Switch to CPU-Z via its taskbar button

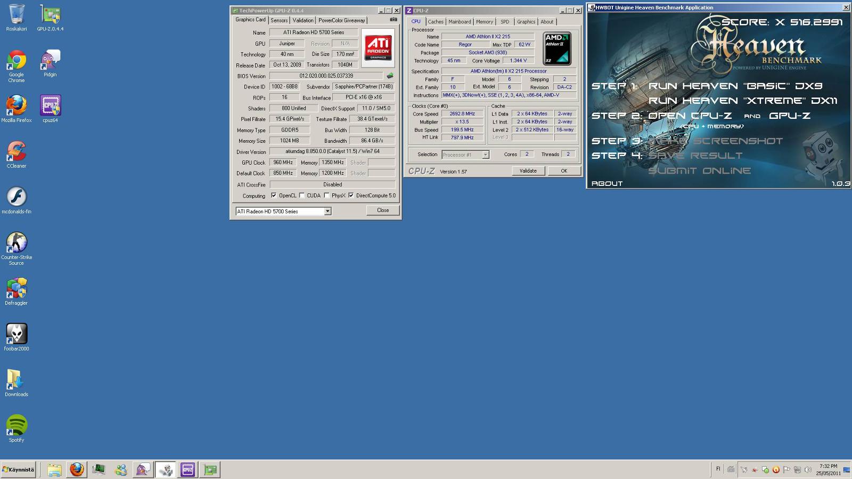(187, 469)
